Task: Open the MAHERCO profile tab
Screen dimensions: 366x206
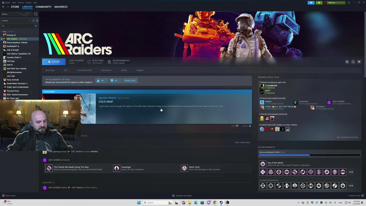Action: [x=61, y=7]
